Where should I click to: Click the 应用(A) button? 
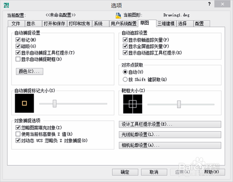point(183,172)
